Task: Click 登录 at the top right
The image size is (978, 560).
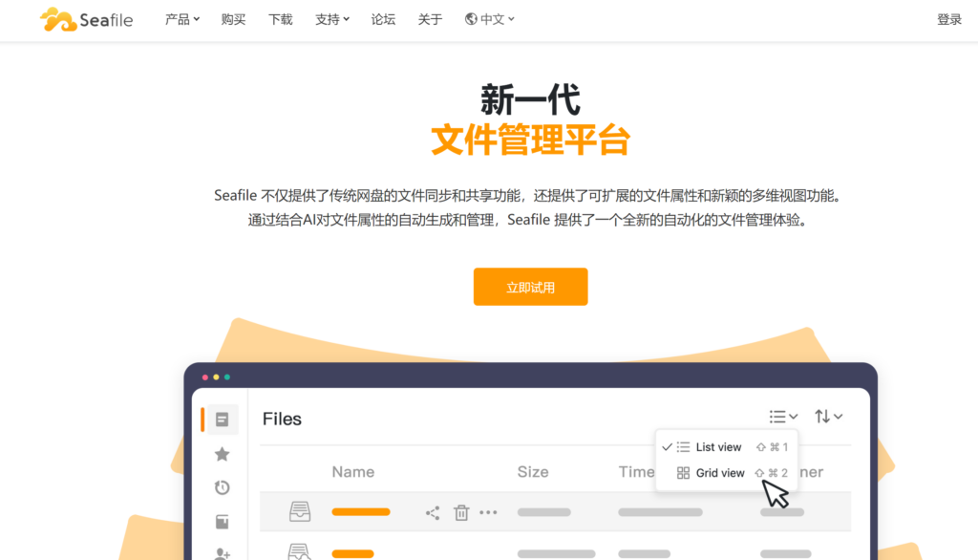Action: click(948, 18)
